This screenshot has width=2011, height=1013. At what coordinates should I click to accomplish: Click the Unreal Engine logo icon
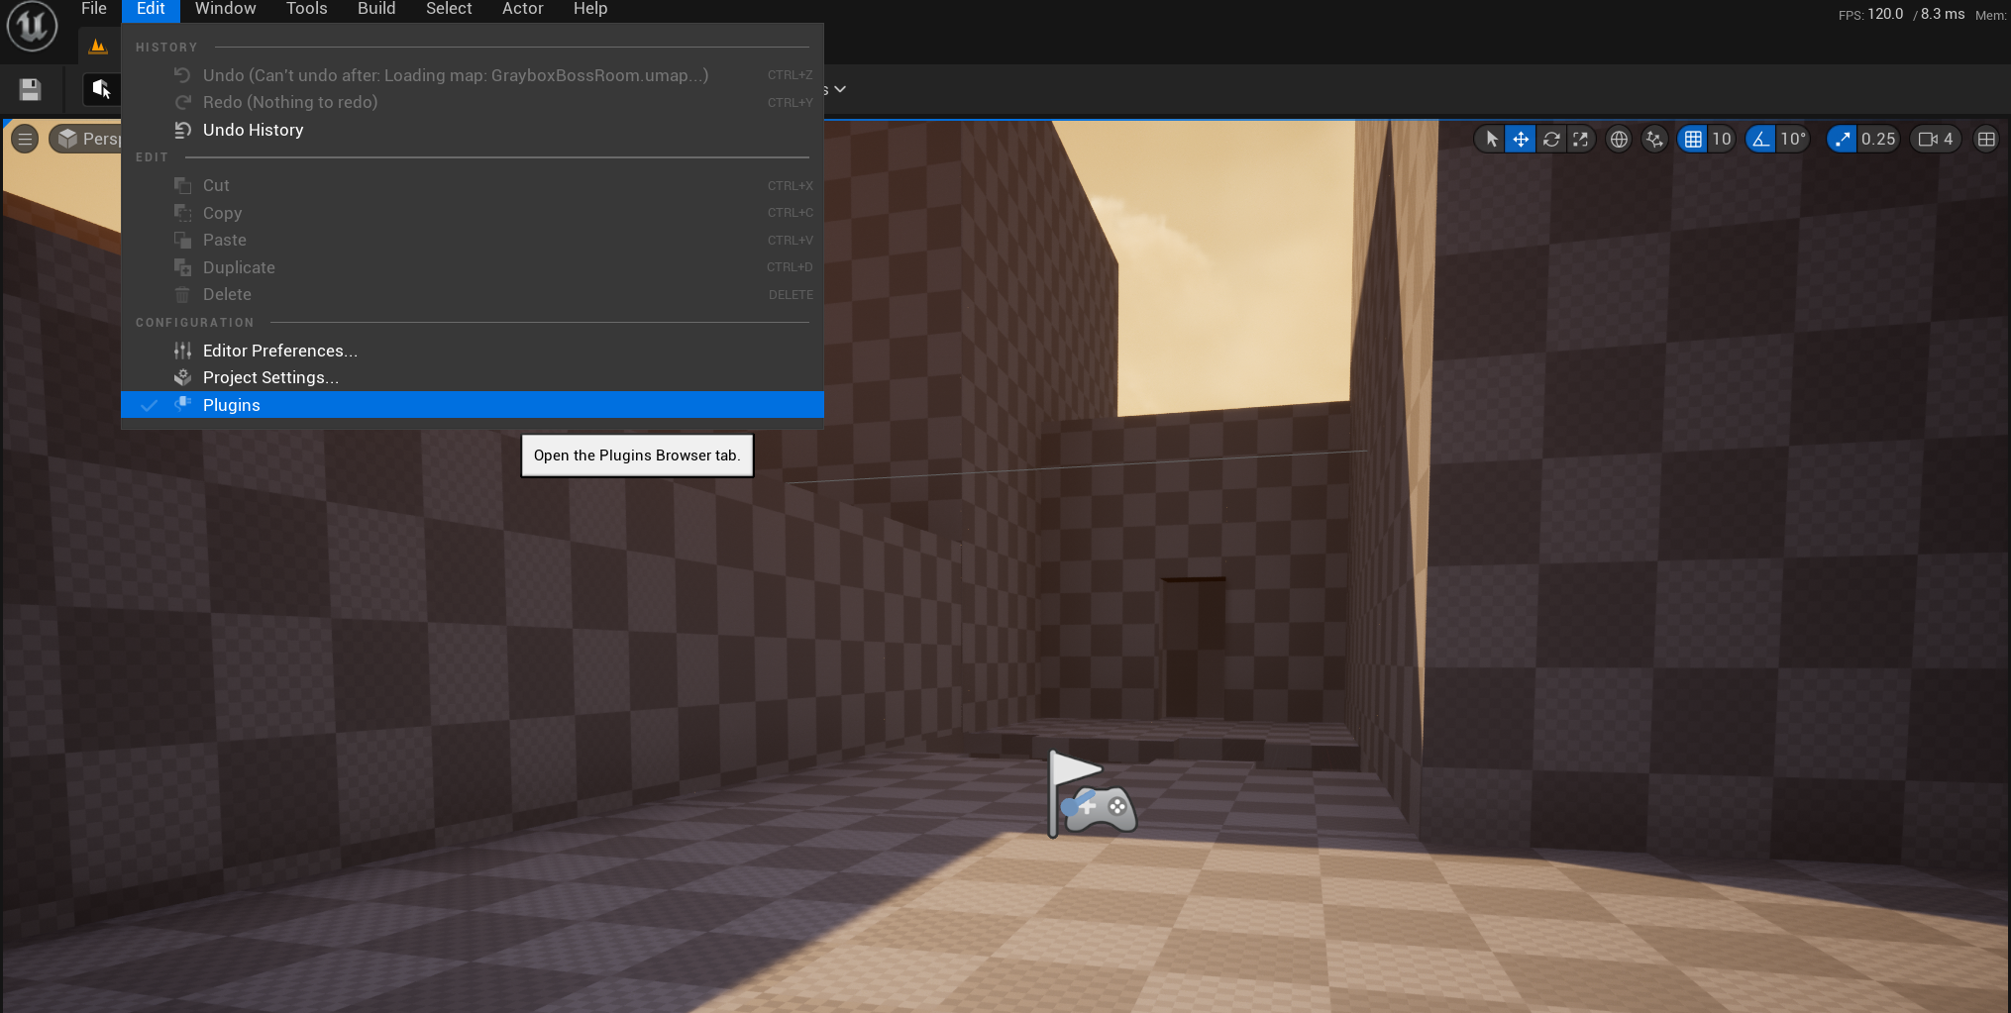[x=32, y=26]
